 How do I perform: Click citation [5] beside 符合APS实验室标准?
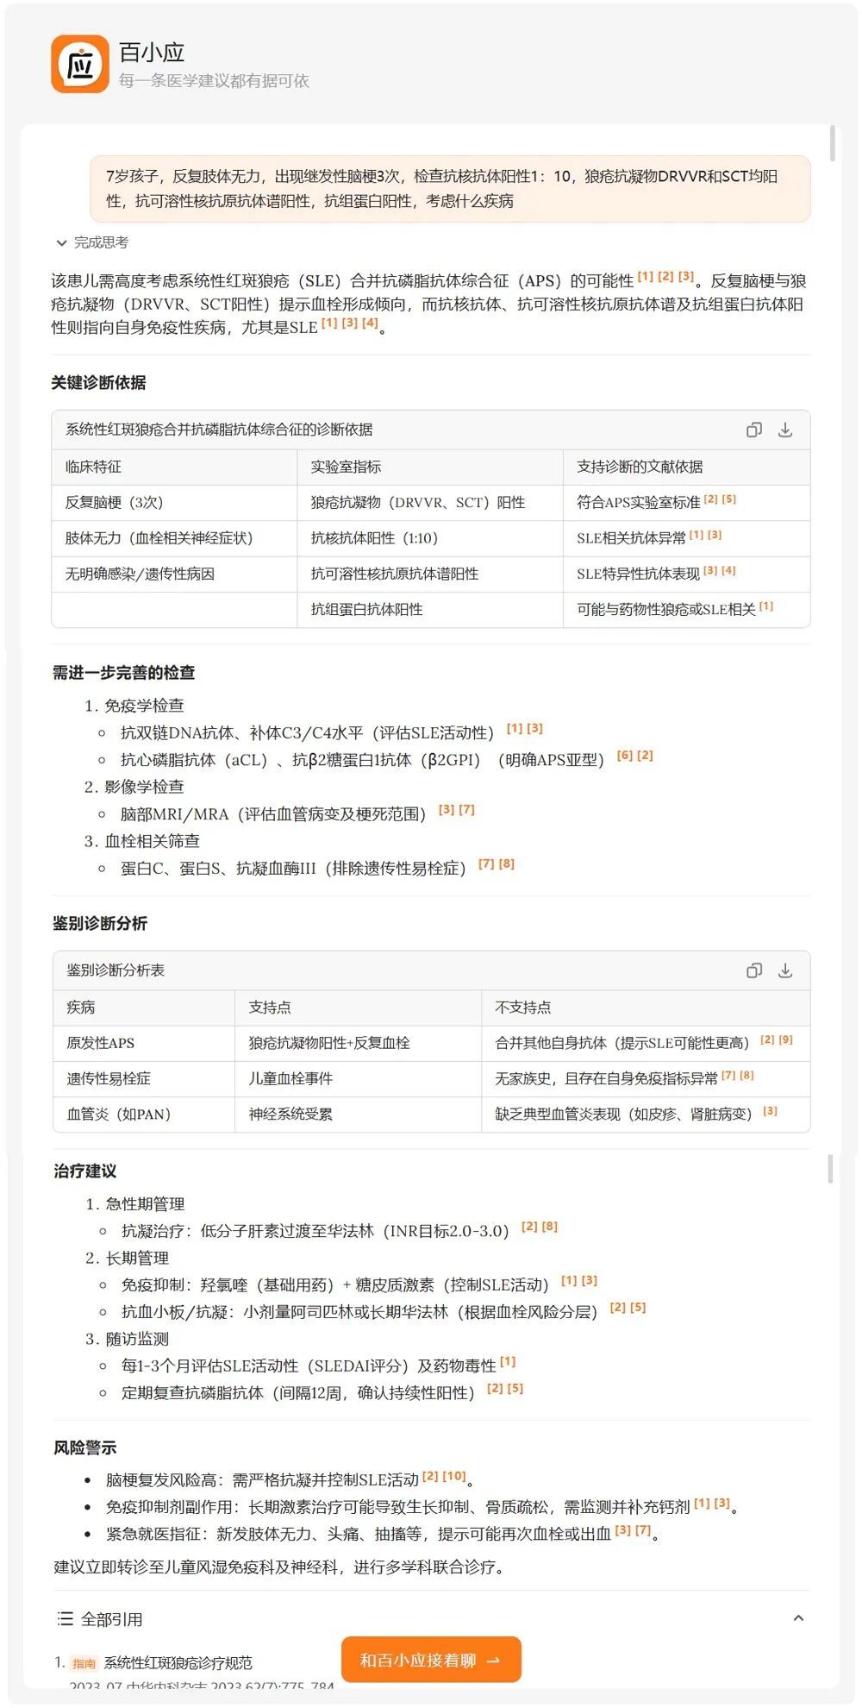point(728,499)
